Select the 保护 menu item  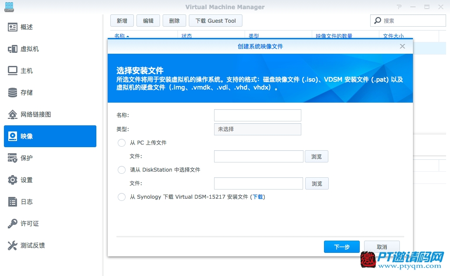[x=27, y=158]
